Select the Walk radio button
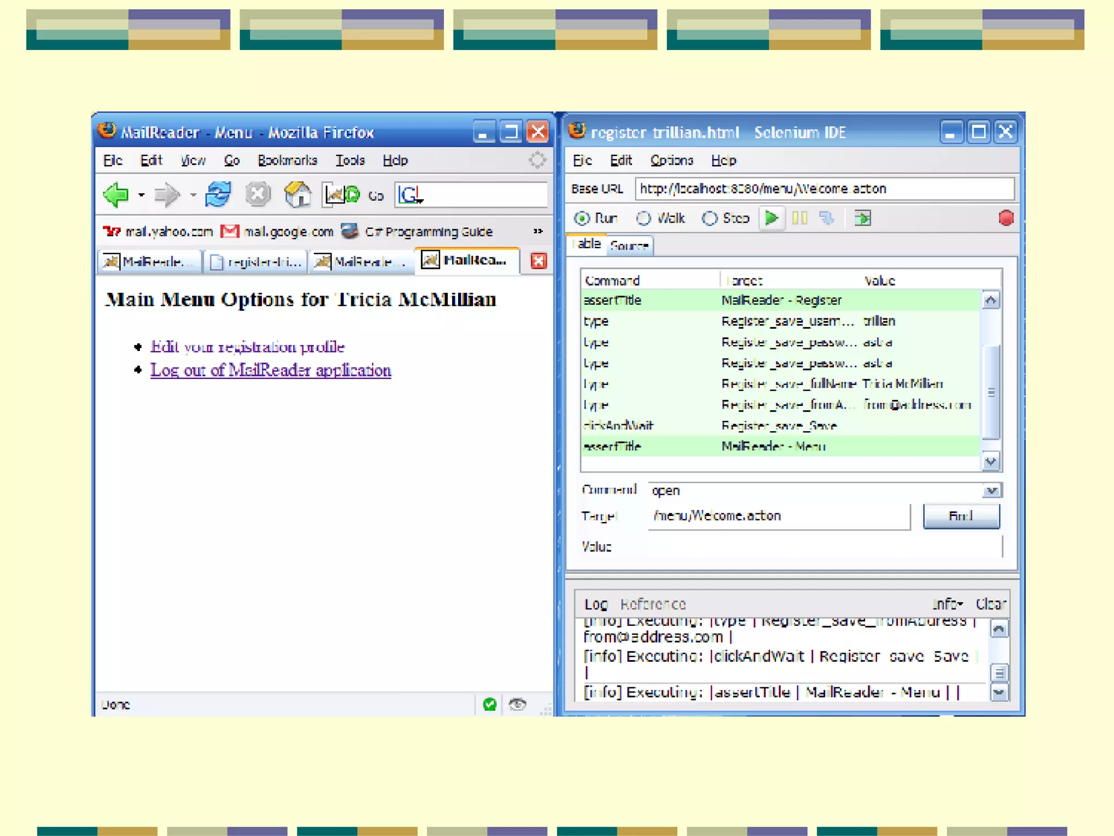The image size is (1114, 836). [643, 218]
